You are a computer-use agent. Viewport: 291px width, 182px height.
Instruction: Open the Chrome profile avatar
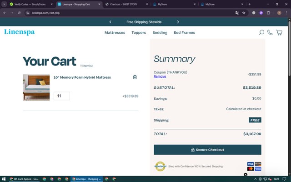point(279,13)
